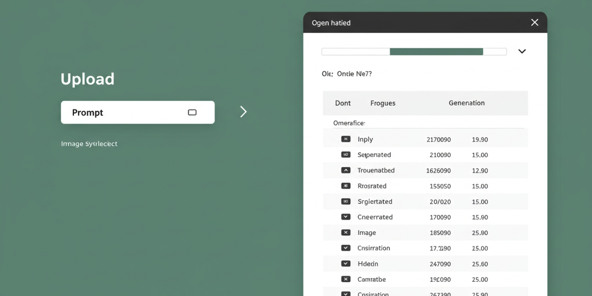Click the icon beside the Rrosrated row
The height and width of the screenshot is (296, 592).
(346, 186)
